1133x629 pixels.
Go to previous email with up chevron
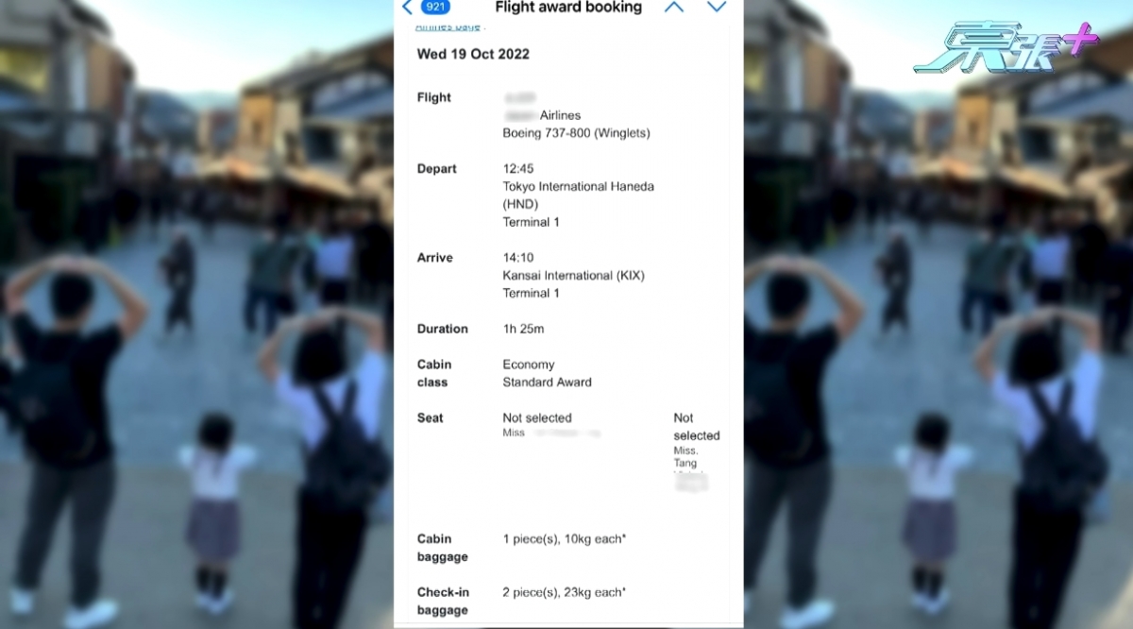(x=673, y=7)
